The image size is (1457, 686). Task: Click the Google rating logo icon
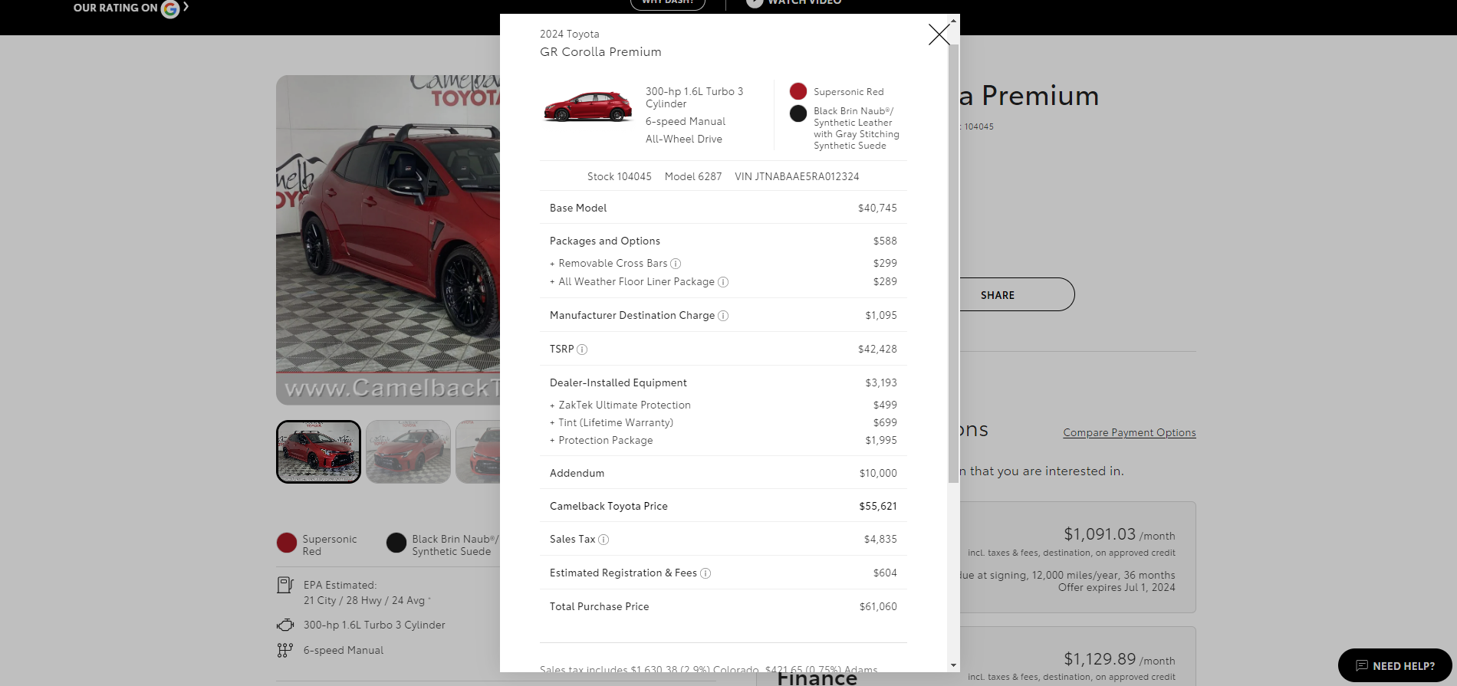pyautogui.click(x=169, y=8)
